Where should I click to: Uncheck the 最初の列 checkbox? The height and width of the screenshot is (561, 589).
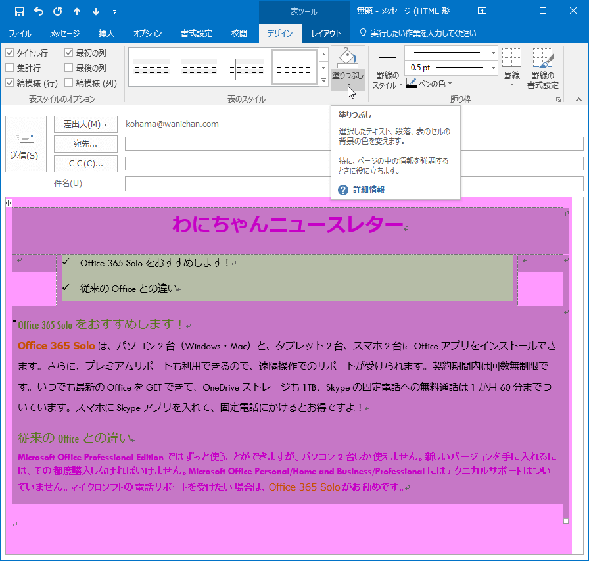68,53
